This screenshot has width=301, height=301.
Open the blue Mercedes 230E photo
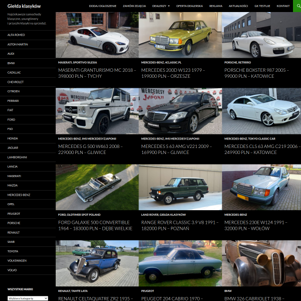tap(261, 187)
